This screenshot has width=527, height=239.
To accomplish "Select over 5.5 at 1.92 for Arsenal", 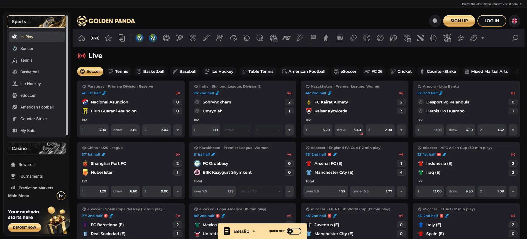I will [x=326, y=191].
